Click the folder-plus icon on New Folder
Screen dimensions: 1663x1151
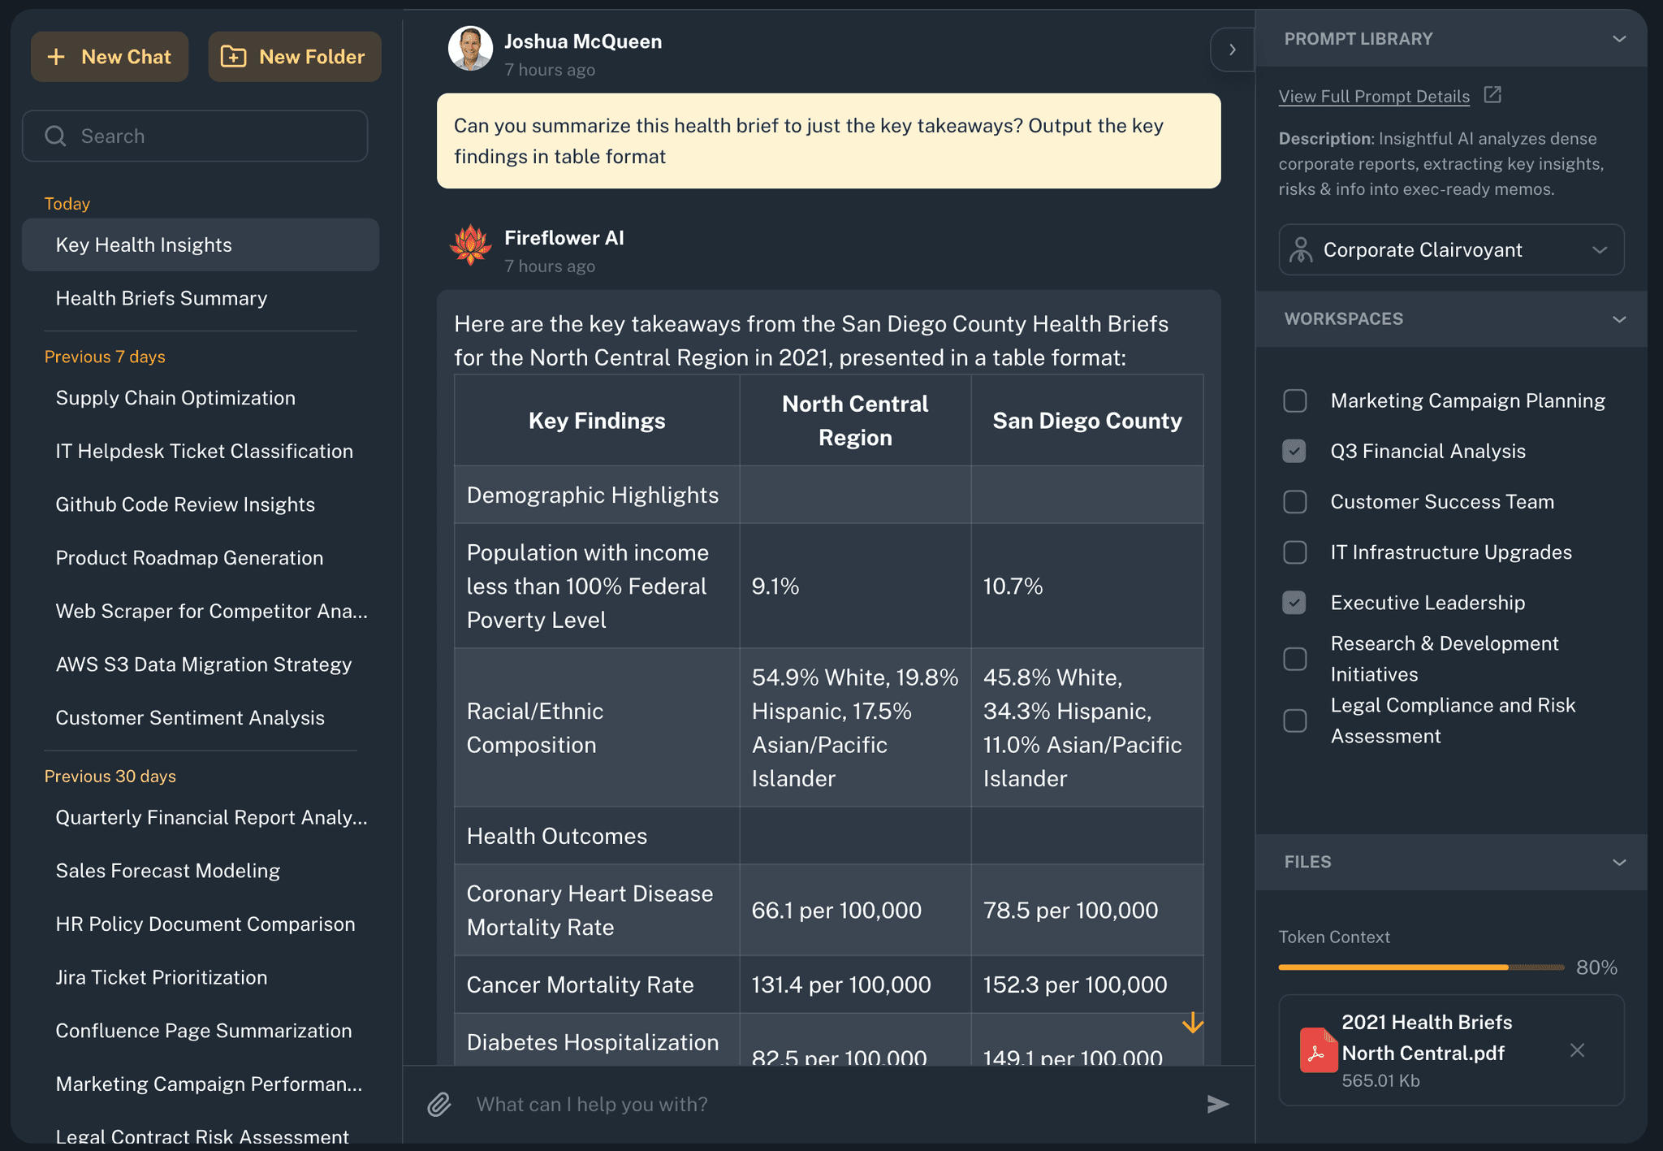click(x=234, y=57)
